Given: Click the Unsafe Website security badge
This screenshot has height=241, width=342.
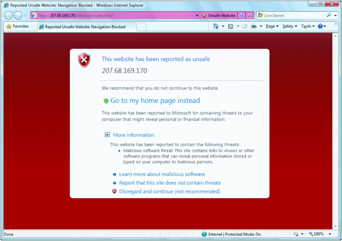Looking at the screenshot, I should point(219,15).
